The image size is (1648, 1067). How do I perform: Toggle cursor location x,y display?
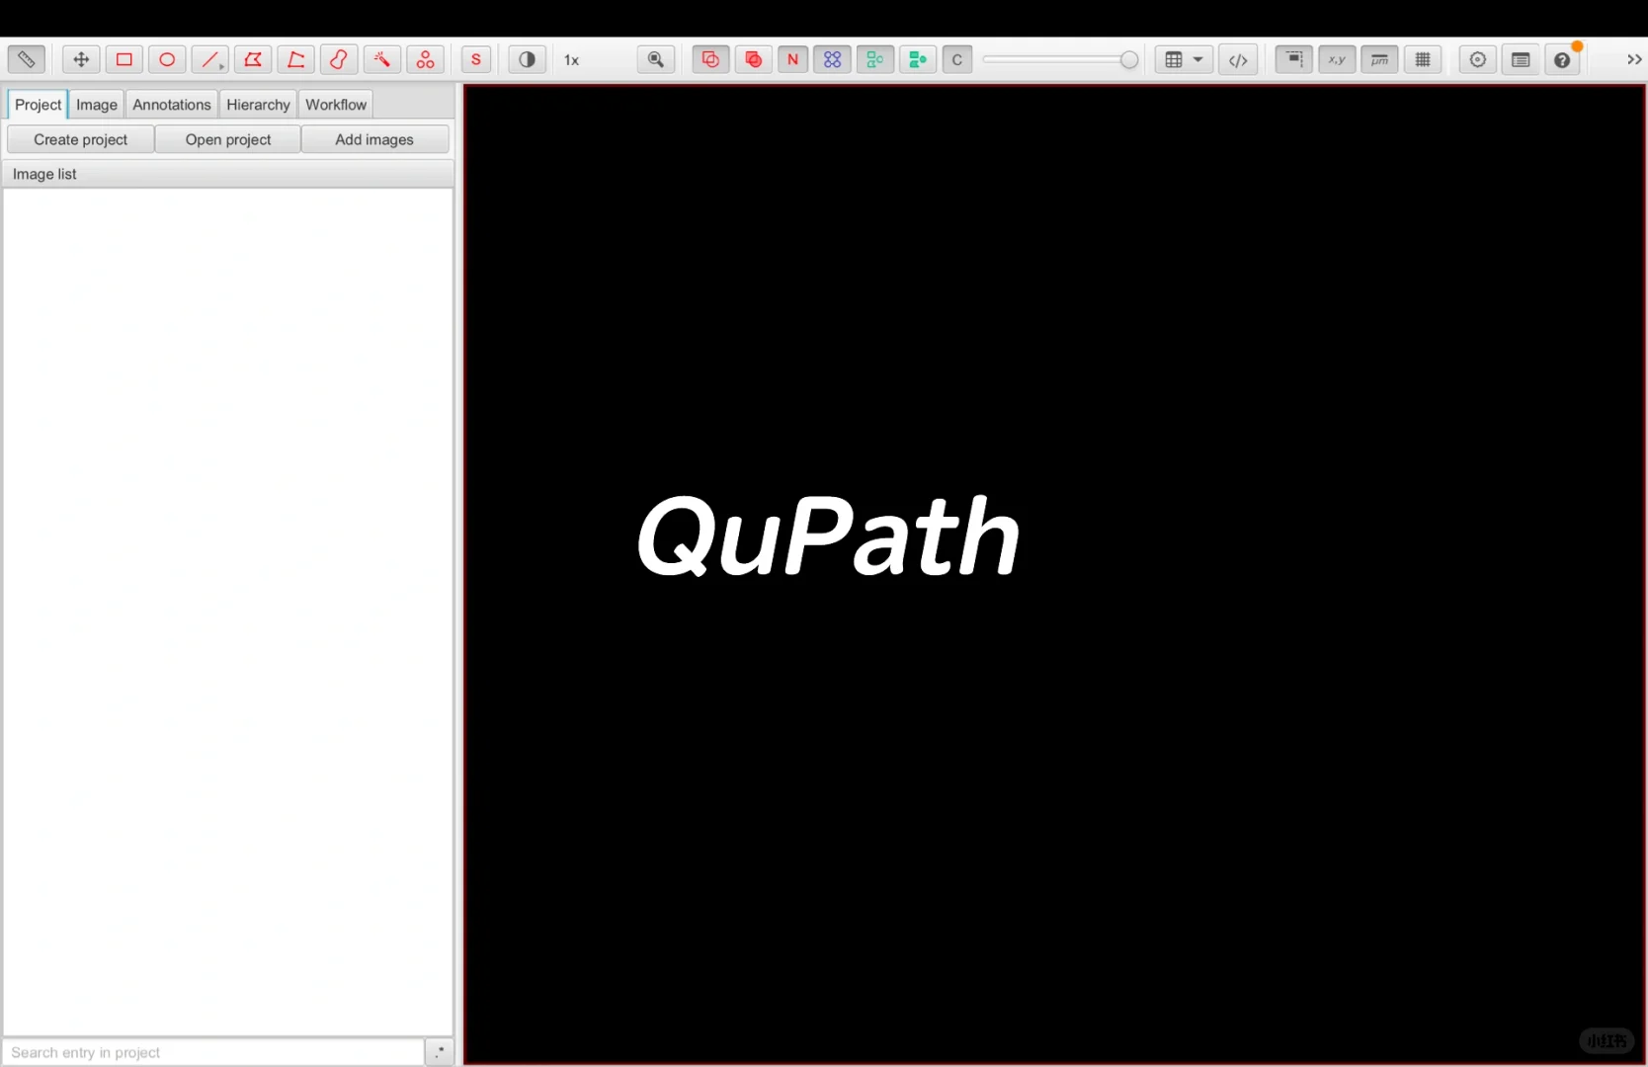pyautogui.click(x=1337, y=60)
